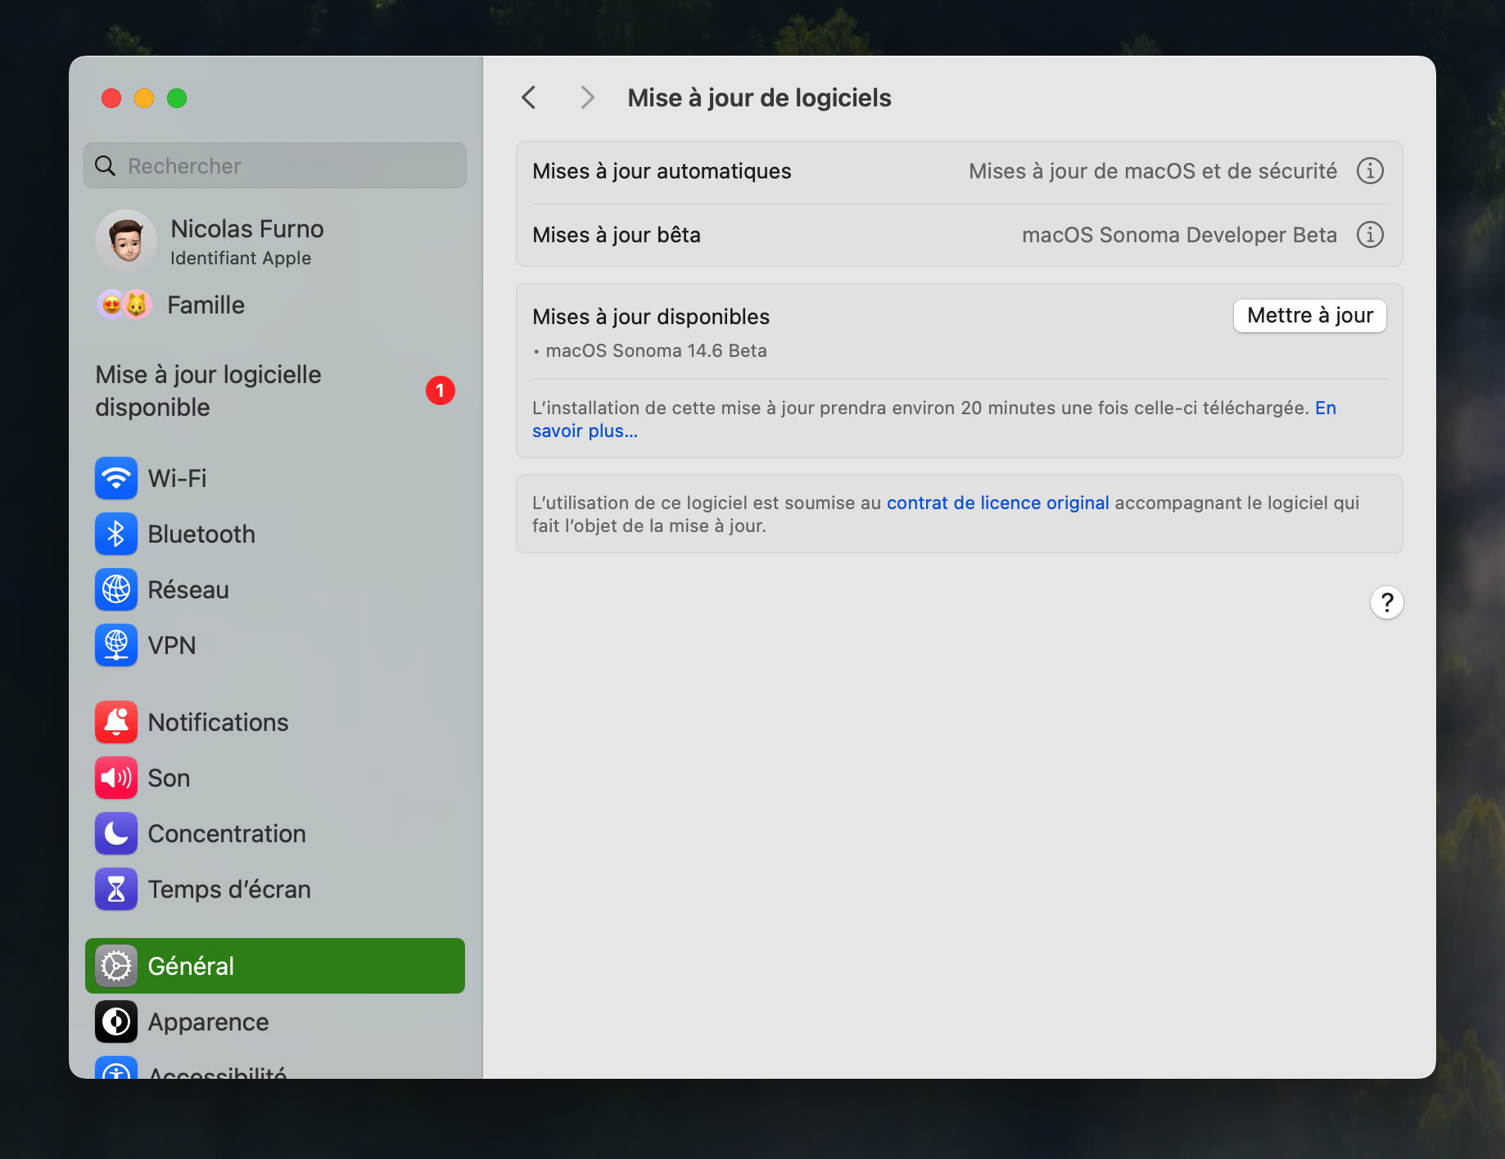Open help question mark button

(x=1387, y=602)
